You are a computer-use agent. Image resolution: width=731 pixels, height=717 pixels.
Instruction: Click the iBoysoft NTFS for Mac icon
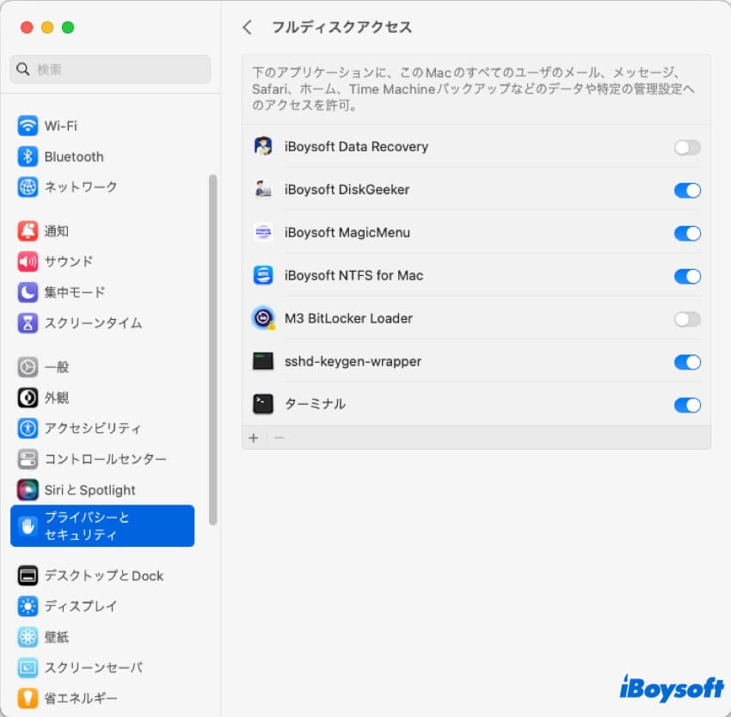pos(263,275)
